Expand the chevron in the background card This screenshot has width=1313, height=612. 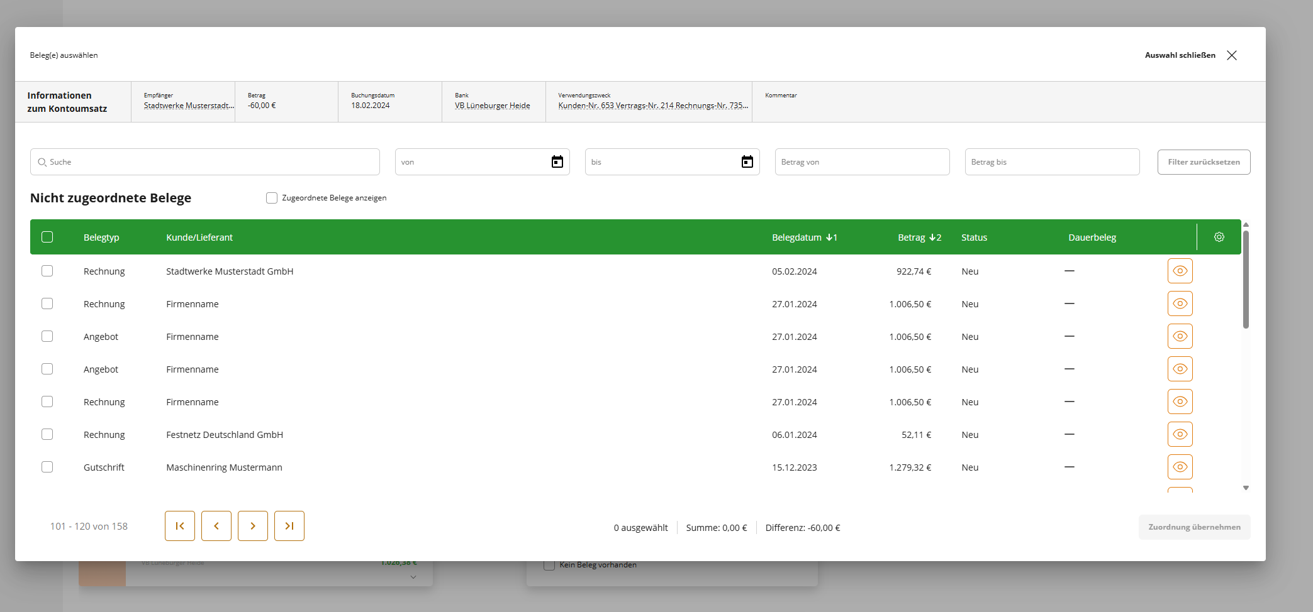413,577
